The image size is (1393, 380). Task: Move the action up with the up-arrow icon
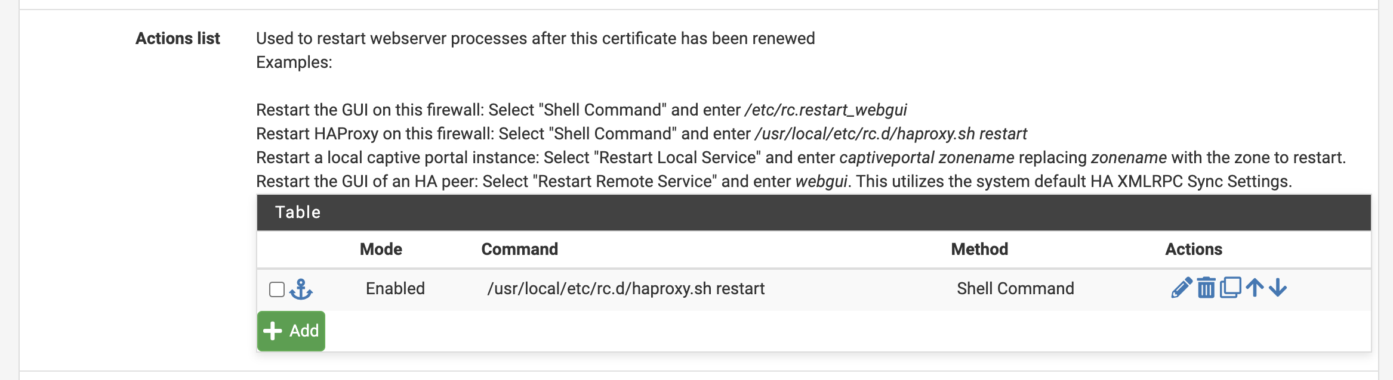[x=1255, y=288]
